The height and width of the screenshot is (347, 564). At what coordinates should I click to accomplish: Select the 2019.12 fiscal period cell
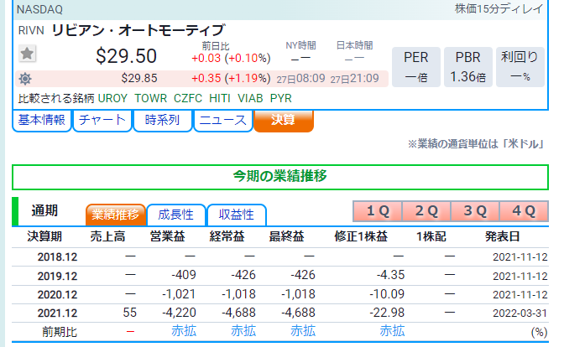pyautogui.click(x=58, y=276)
